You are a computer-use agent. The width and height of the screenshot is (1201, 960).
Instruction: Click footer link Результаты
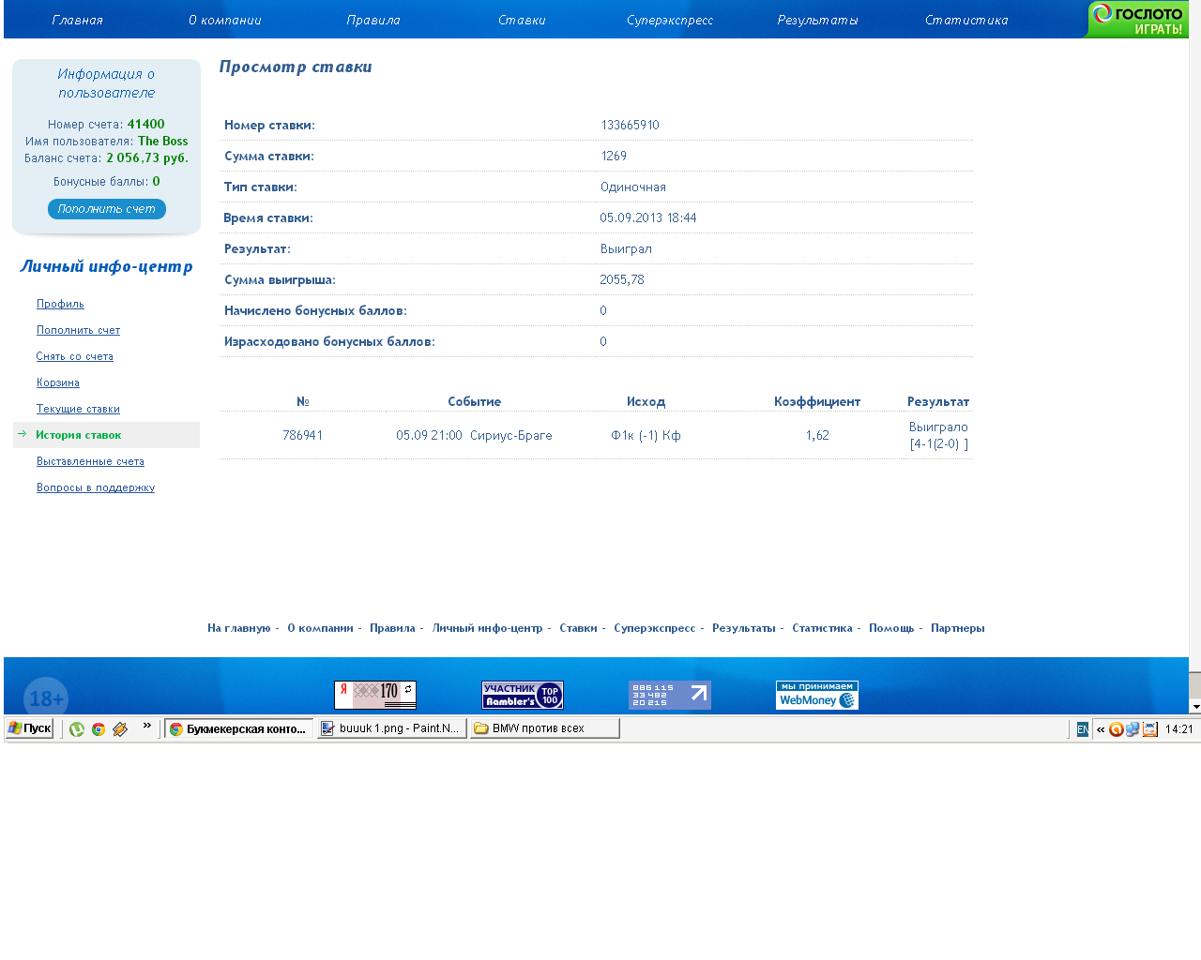tap(744, 628)
